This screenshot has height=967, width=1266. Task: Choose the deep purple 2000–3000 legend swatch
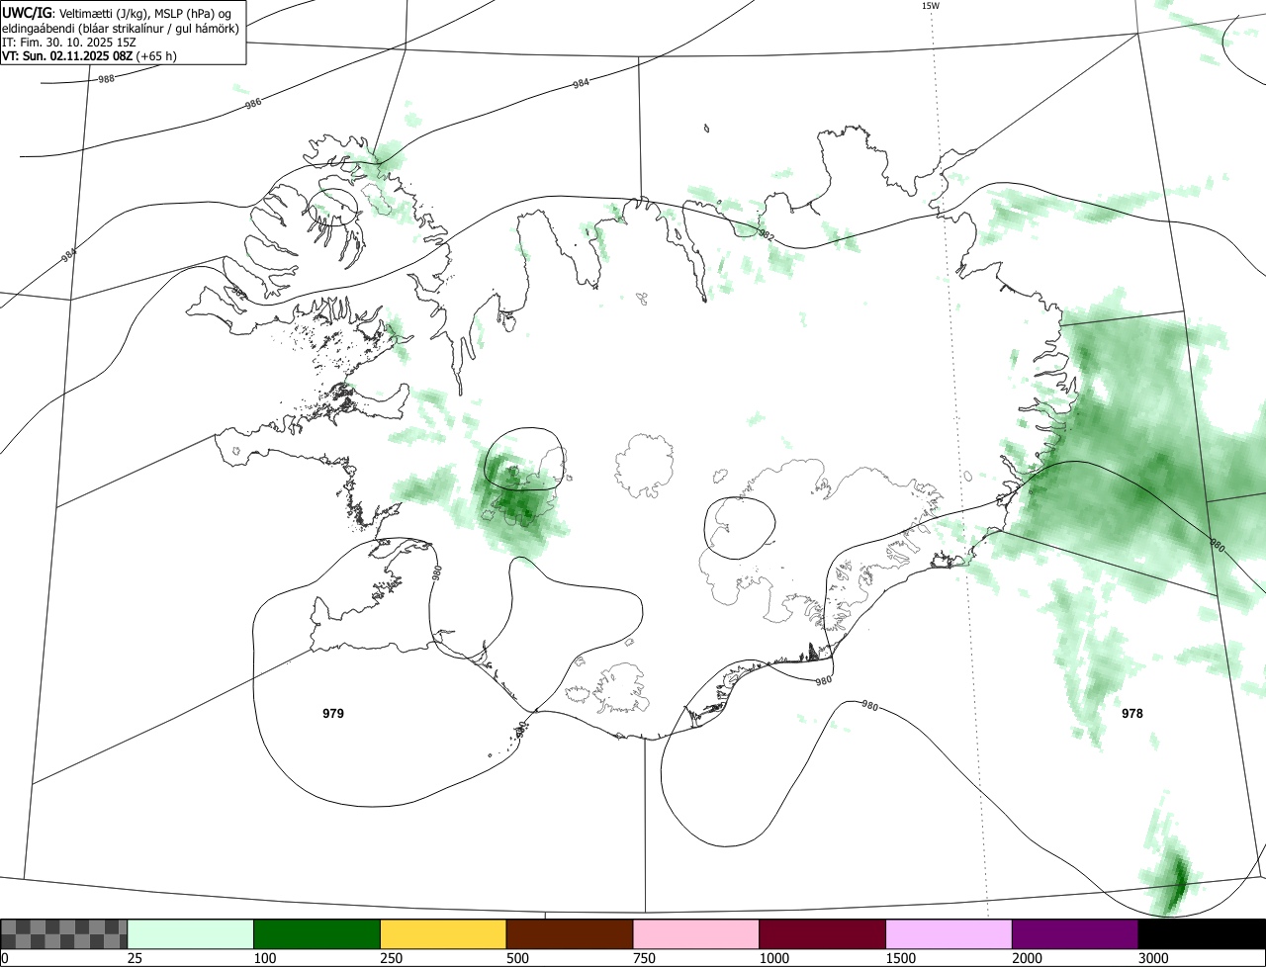pyautogui.click(x=1075, y=934)
